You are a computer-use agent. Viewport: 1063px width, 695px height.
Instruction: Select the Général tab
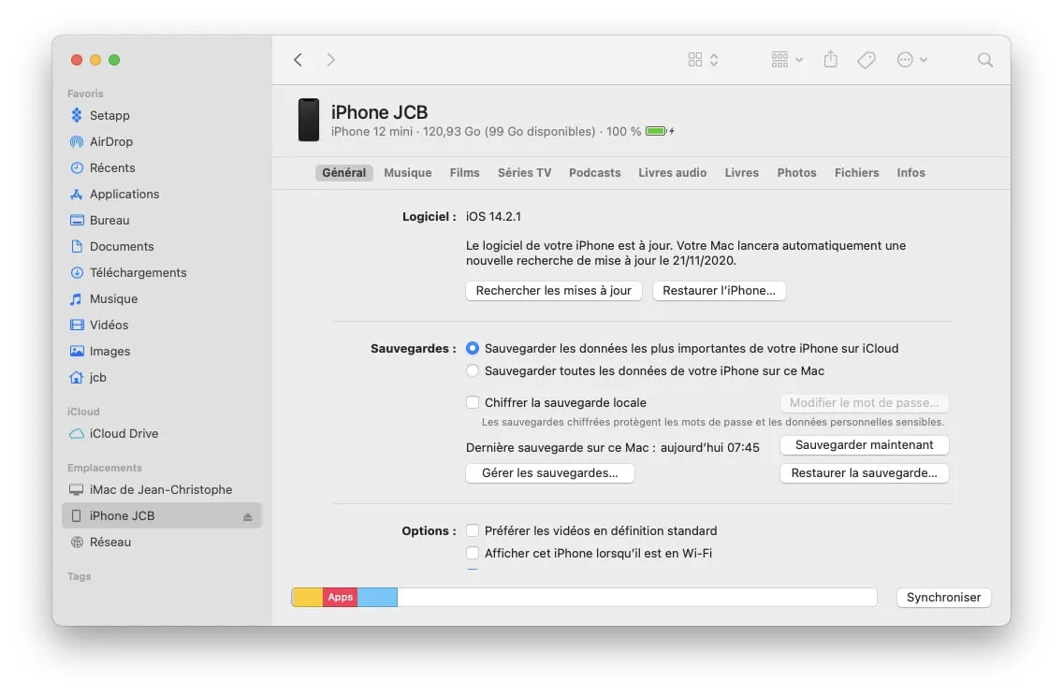tap(343, 173)
